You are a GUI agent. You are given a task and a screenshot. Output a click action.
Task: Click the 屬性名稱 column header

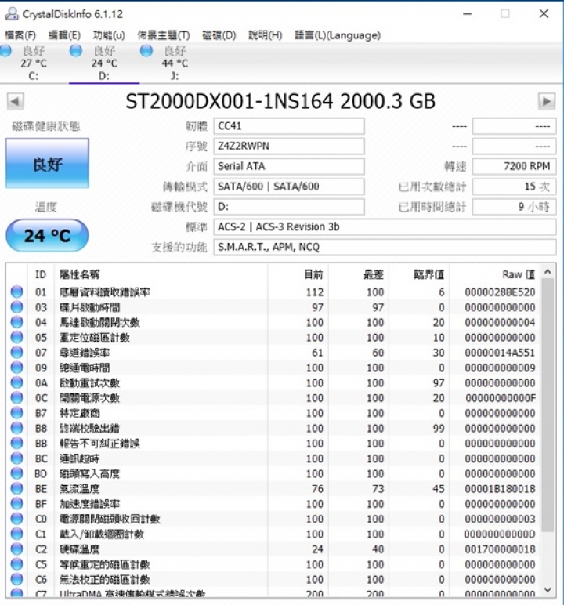(x=161, y=275)
